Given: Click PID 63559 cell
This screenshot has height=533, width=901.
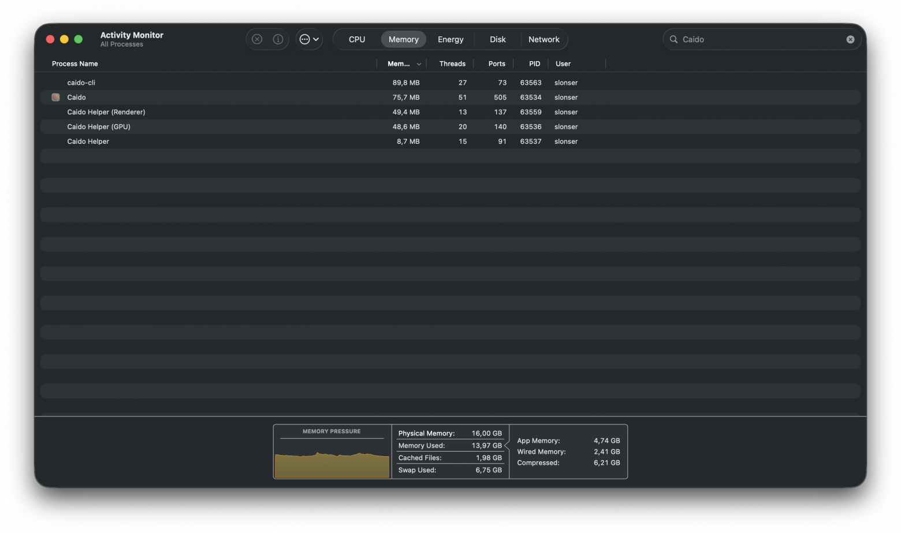Looking at the screenshot, I should point(531,112).
